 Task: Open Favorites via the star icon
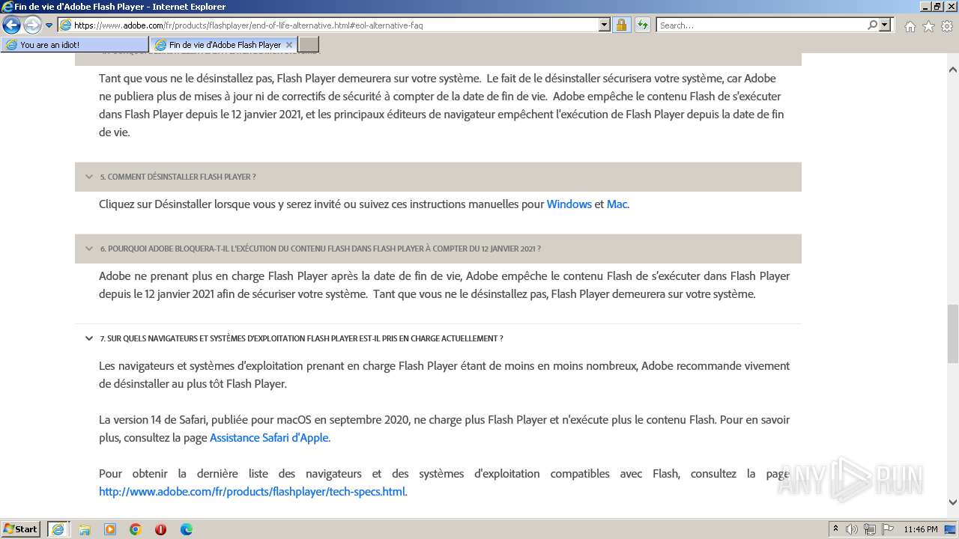point(928,26)
